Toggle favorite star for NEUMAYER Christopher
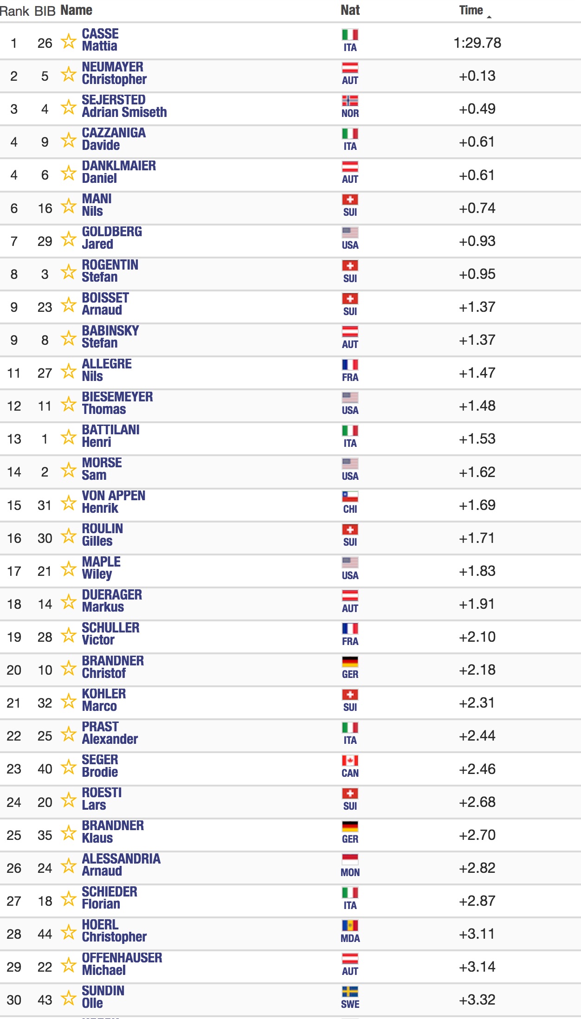This screenshot has width=581, height=1019. click(69, 74)
